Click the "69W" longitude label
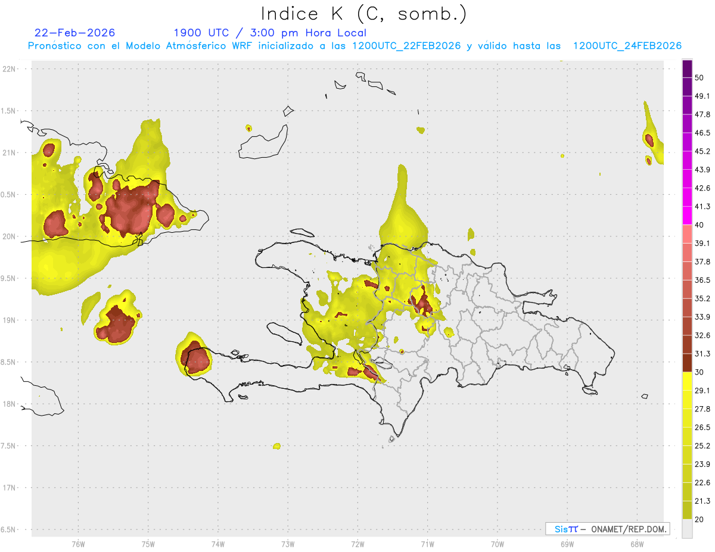The width and height of the screenshot is (715, 552). click(567, 544)
